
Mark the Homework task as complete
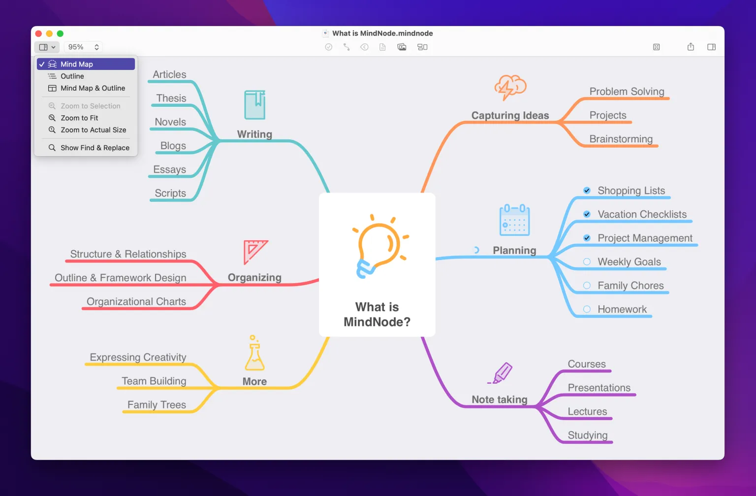587,309
